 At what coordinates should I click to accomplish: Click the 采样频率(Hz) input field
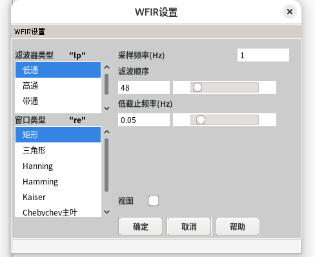(x=263, y=55)
